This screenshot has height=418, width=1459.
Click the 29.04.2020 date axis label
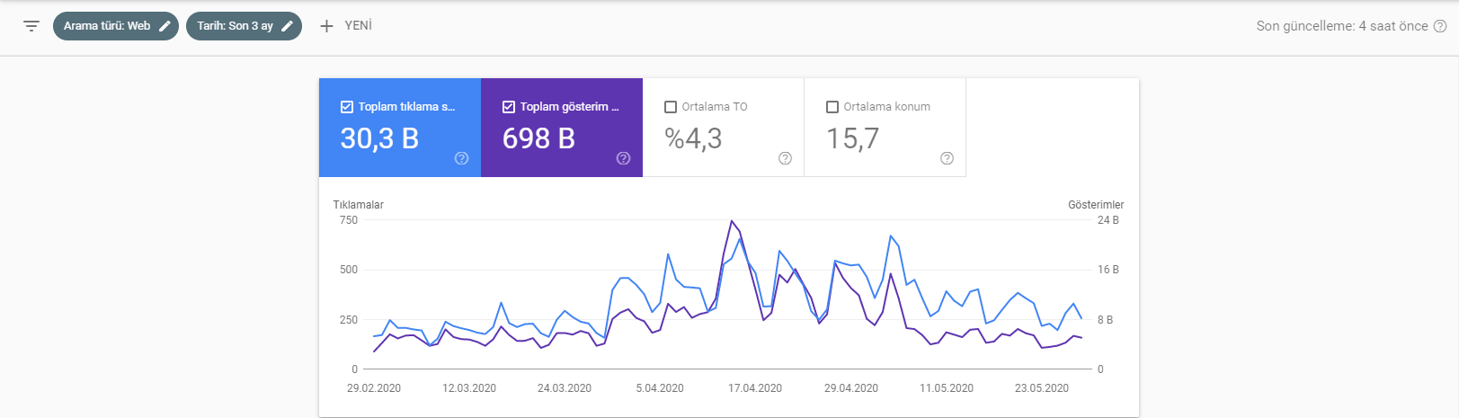point(851,388)
